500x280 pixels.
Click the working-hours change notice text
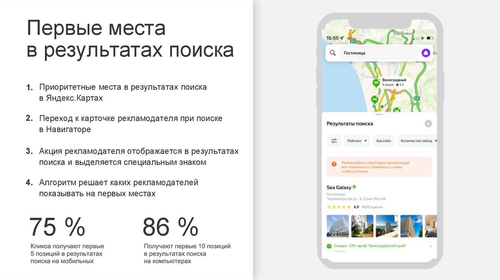pyautogui.click(x=375, y=167)
